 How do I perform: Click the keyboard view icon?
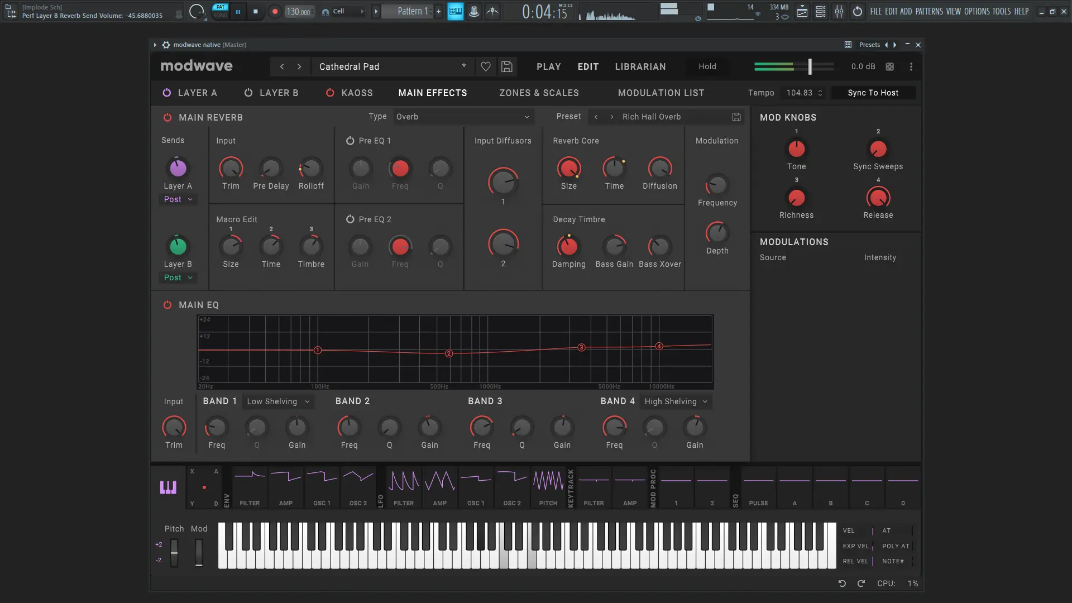coord(168,487)
